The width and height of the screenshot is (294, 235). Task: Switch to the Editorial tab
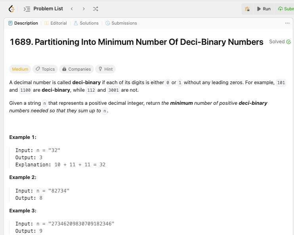coord(55,23)
